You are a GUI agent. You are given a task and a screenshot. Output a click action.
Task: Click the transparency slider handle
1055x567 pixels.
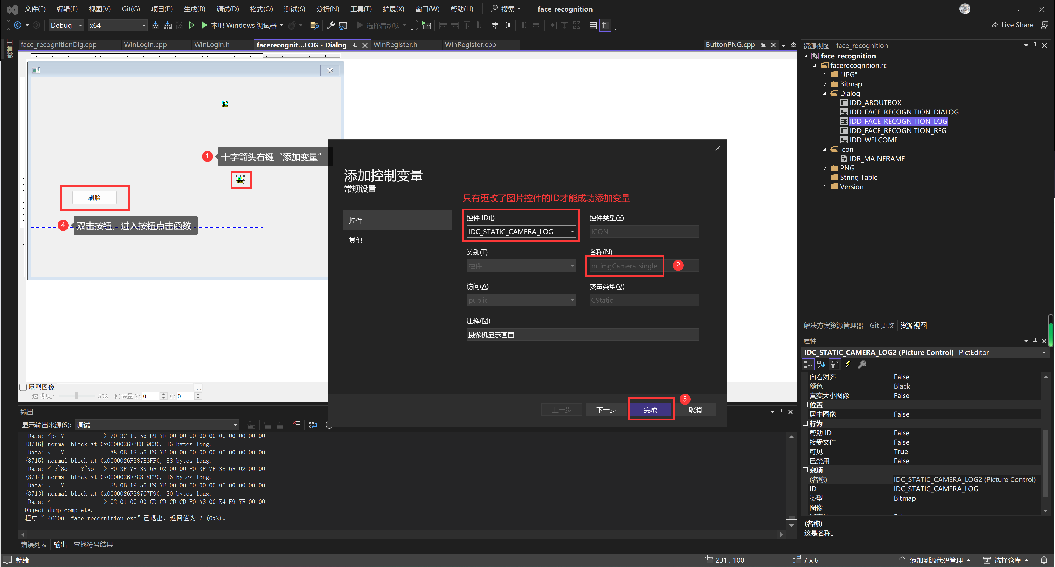[77, 396]
